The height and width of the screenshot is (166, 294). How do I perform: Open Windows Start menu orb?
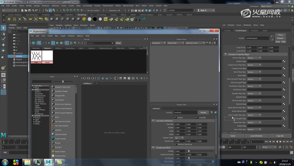click(x=5, y=162)
